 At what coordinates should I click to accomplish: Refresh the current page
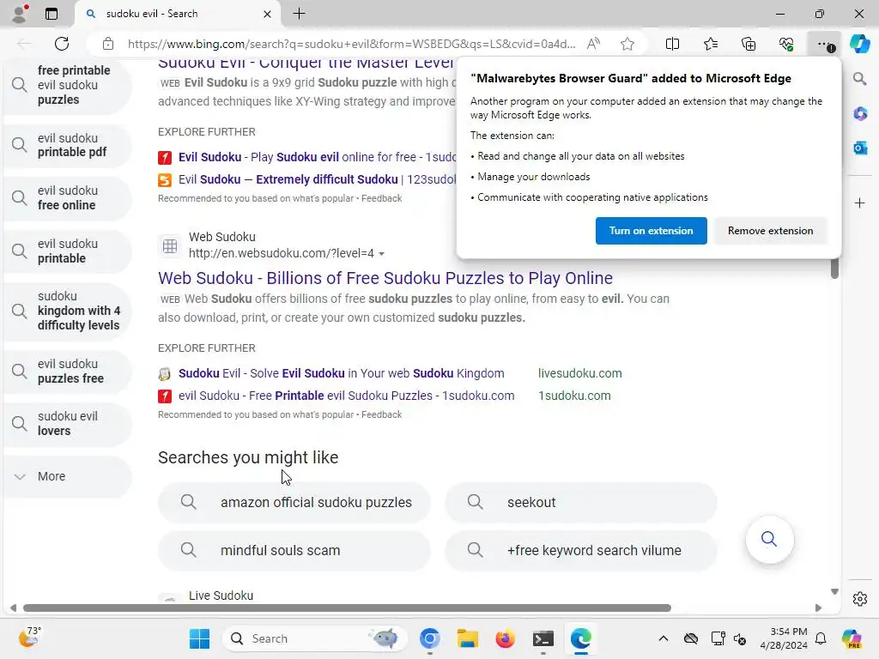click(x=62, y=44)
